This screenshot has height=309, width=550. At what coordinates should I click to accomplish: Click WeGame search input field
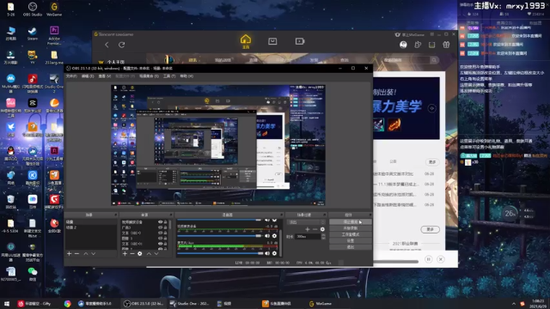[x=405, y=60]
